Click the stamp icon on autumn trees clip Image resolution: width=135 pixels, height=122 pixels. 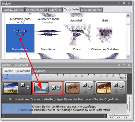click(x=121, y=88)
